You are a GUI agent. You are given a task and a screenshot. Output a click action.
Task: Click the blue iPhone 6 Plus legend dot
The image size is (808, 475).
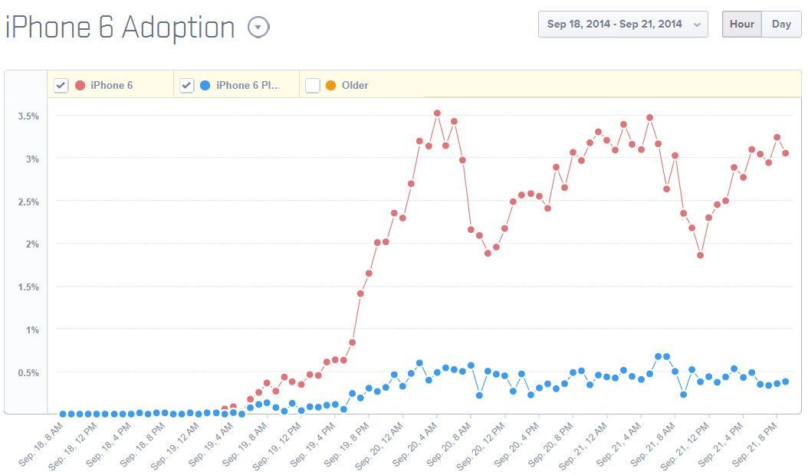click(x=205, y=85)
